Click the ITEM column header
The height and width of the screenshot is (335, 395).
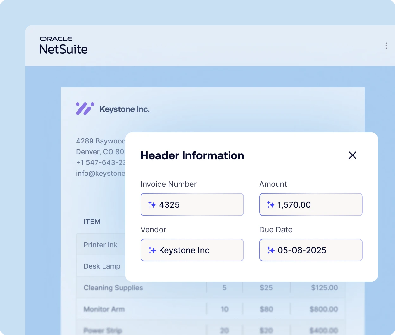[x=92, y=222]
